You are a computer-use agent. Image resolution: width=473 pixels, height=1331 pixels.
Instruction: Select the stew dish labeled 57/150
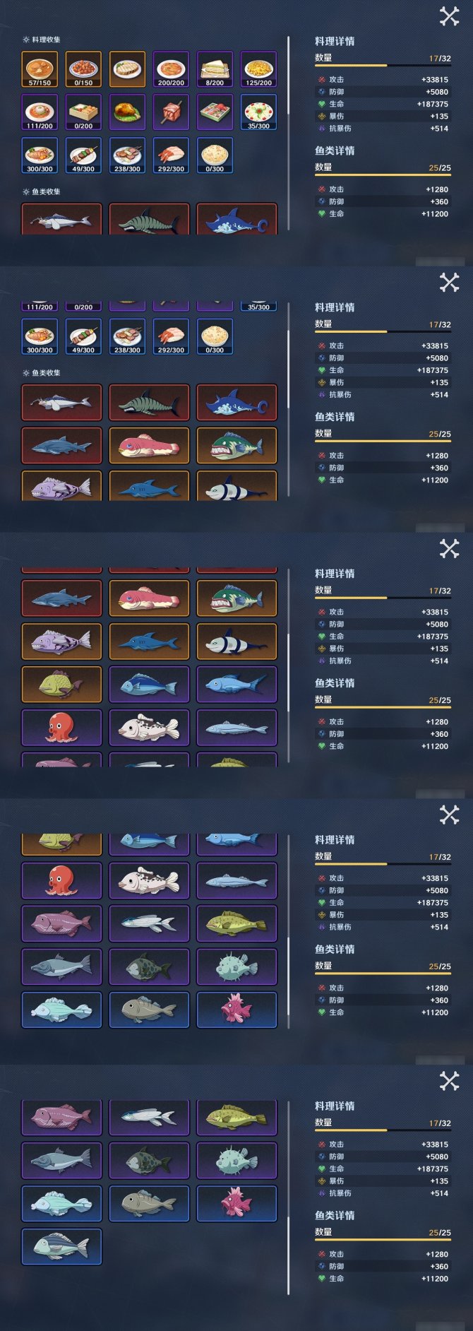(x=40, y=69)
